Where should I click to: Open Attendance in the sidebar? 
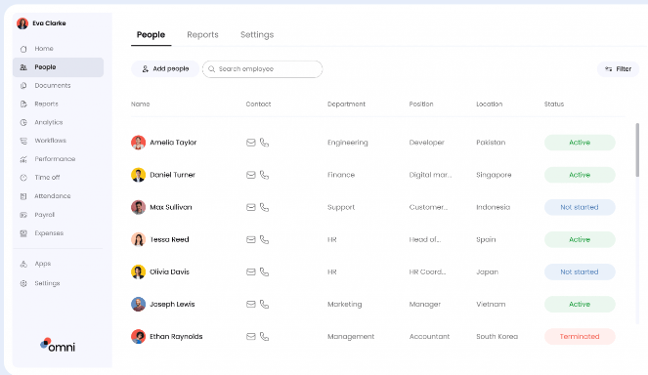[53, 196]
